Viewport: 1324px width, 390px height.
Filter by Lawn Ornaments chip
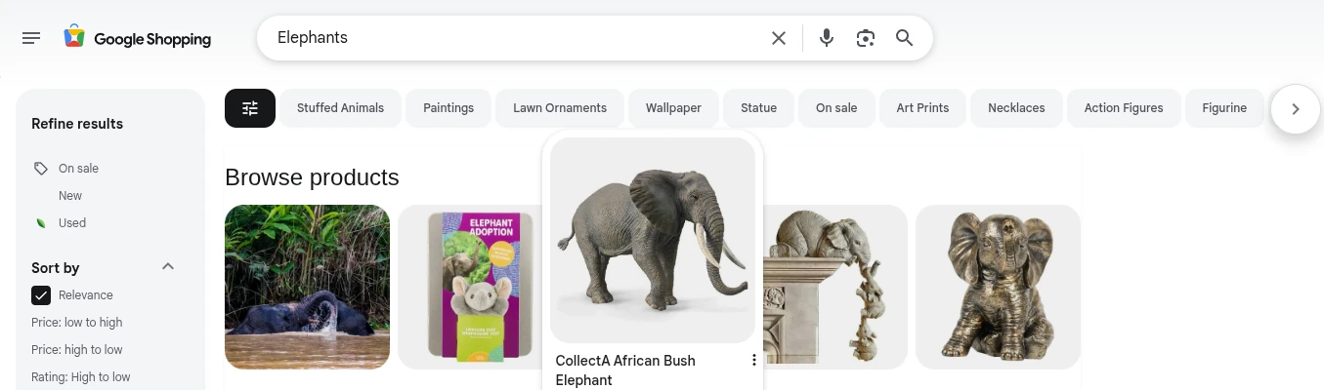[x=560, y=108]
